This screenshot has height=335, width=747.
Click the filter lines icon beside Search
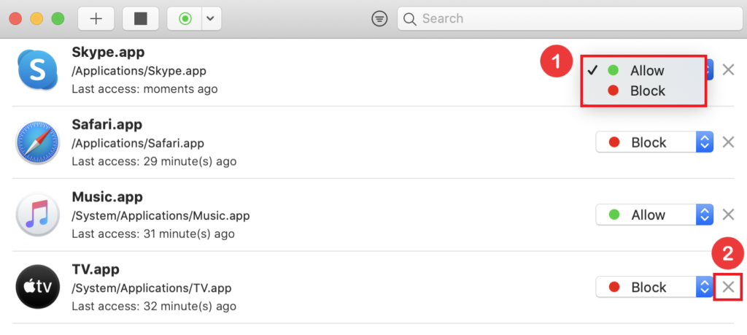click(x=379, y=19)
